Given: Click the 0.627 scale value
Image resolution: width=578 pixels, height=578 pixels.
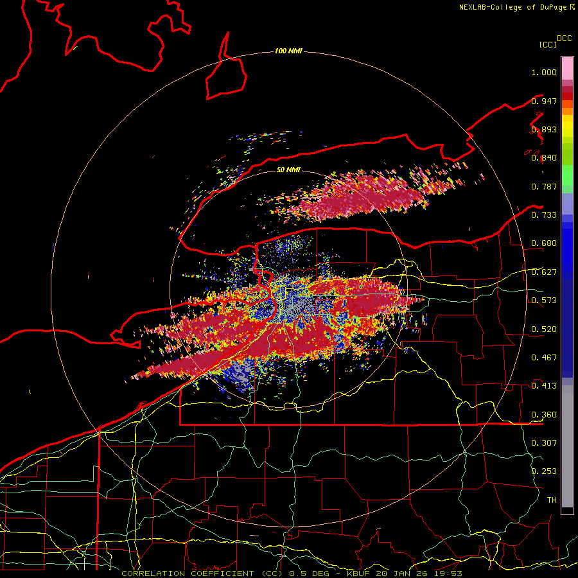Looking at the screenshot, I should point(544,272).
